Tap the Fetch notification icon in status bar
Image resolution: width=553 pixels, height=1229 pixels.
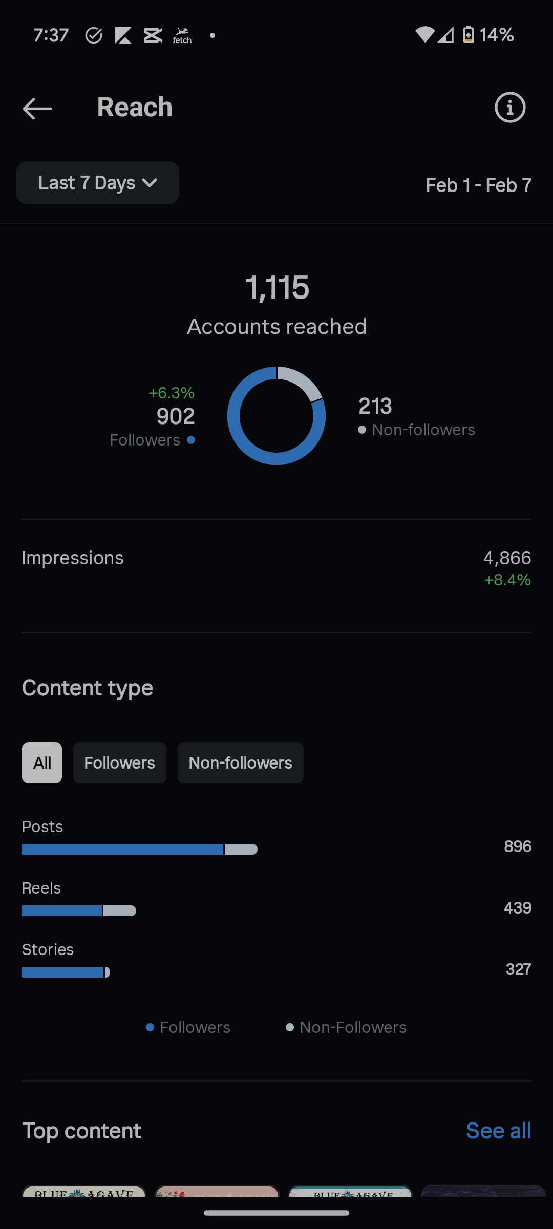(x=182, y=35)
